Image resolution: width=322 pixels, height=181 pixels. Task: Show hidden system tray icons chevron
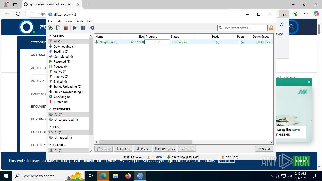[x=271, y=176]
